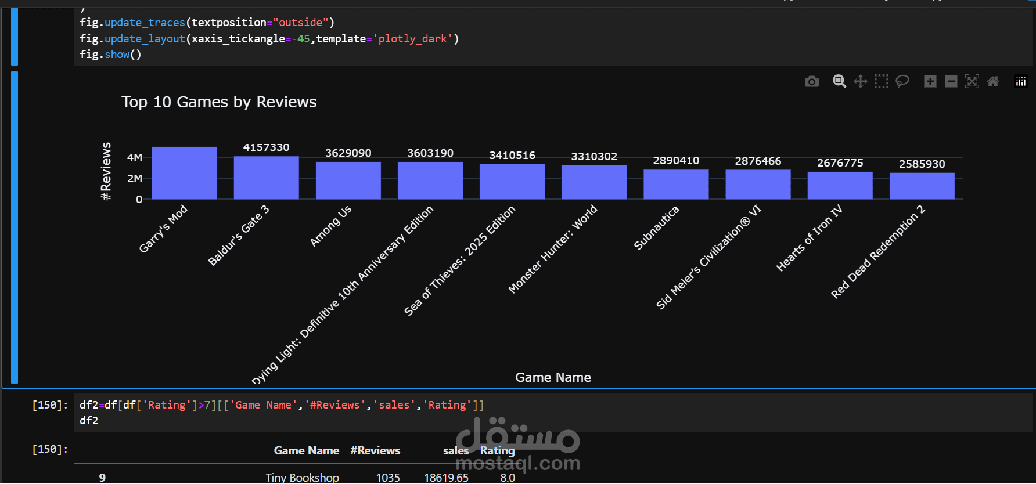The width and height of the screenshot is (1036, 484).
Task: Click the value label 3310302
Action: point(594,157)
